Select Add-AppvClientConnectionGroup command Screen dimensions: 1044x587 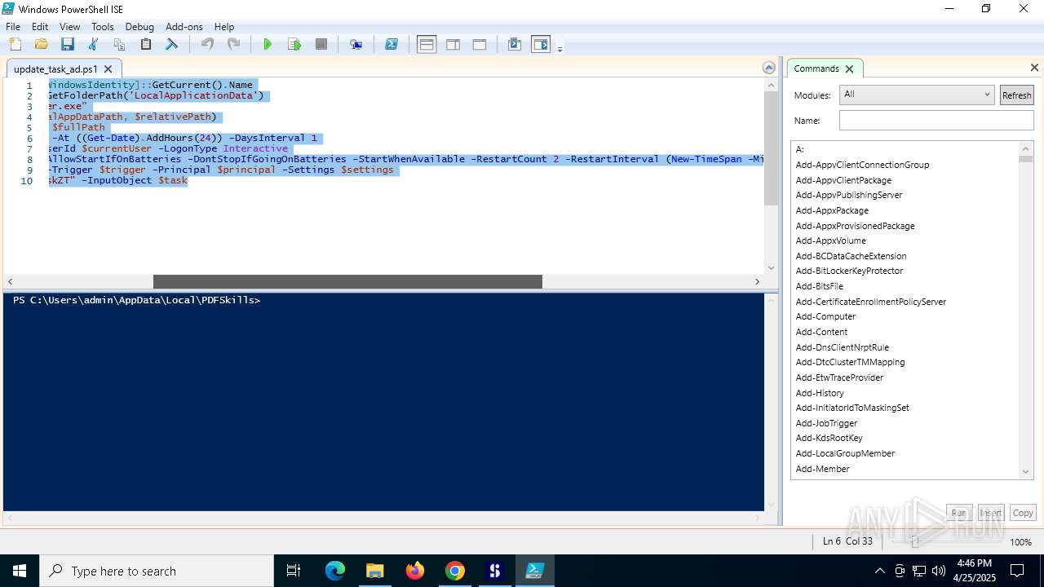coord(862,165)
